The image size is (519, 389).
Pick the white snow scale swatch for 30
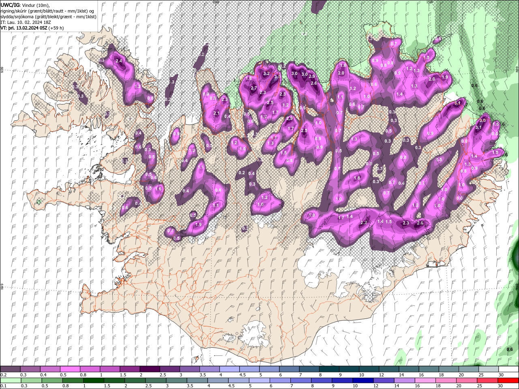pyautogui.click(x=508, y=369)
